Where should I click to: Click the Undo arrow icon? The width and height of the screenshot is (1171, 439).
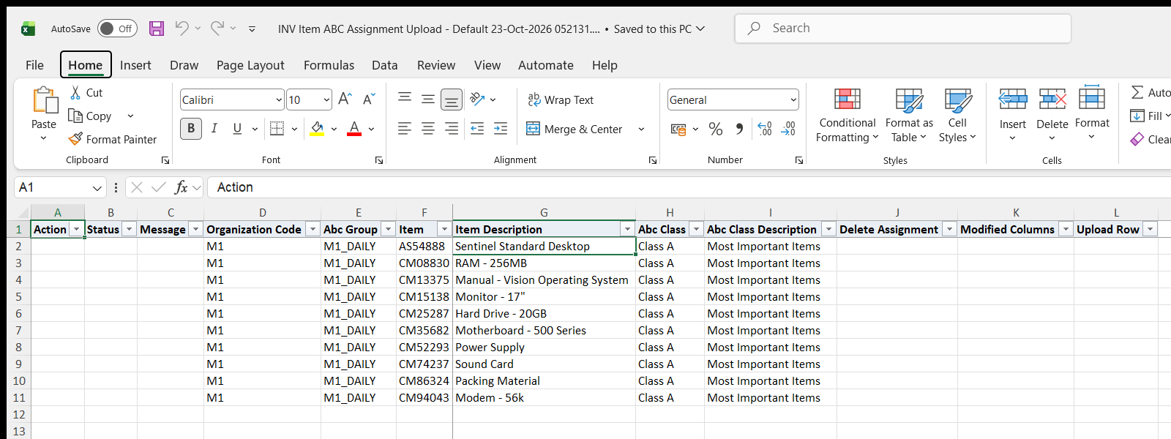pyautogui.click(x=182, y=29)
